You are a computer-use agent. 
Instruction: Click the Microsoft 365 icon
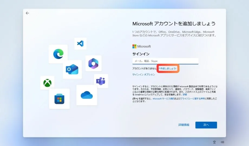93,63
